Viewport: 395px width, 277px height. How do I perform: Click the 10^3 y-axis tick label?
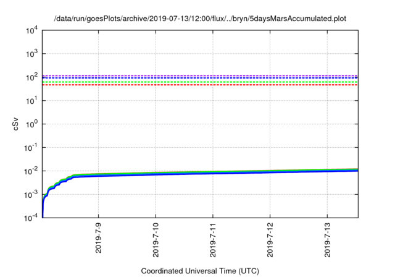[x=31, y=54]
